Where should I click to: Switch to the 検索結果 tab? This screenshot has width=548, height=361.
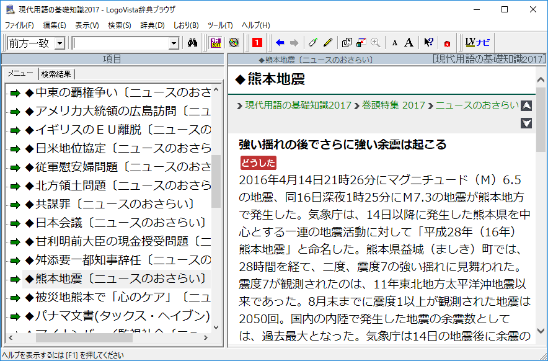56,74
